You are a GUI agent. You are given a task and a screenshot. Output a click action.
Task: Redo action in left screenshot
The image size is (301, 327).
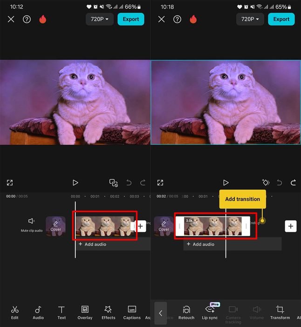point(143,183)
